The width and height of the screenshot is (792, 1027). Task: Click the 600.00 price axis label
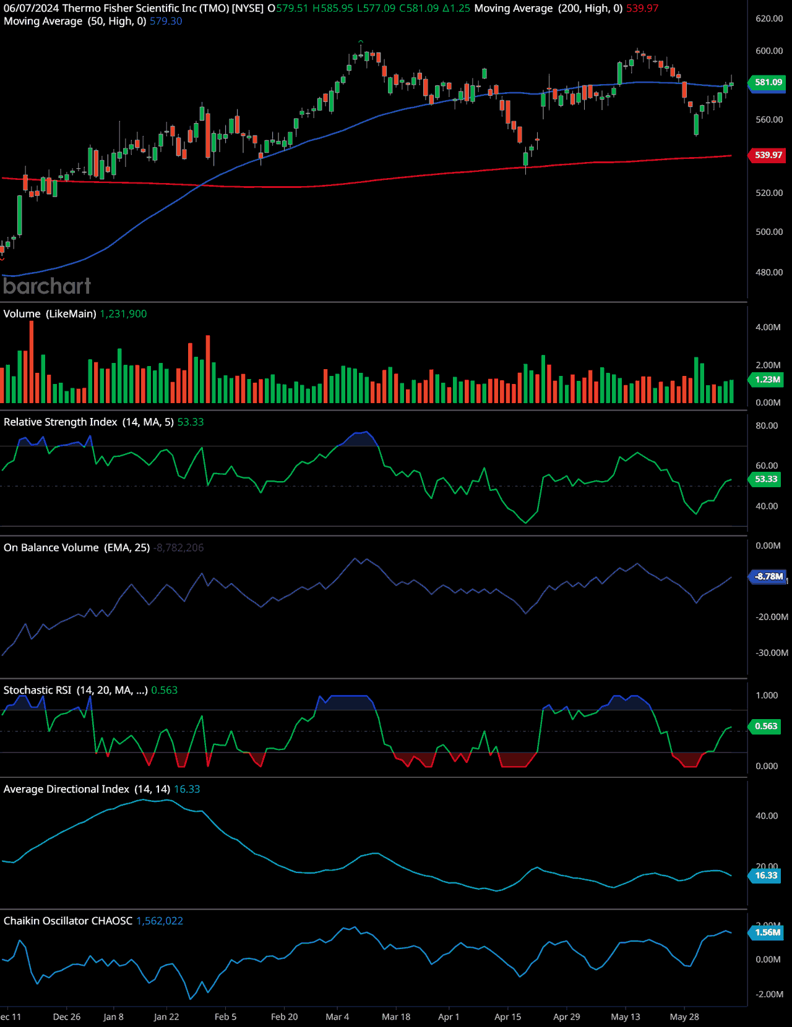pos(769,51)
